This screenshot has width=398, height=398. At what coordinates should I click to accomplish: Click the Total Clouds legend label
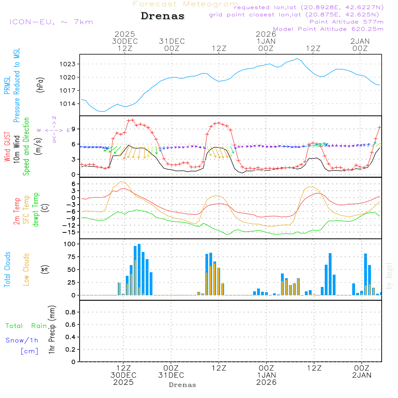[x=7, y=269]
